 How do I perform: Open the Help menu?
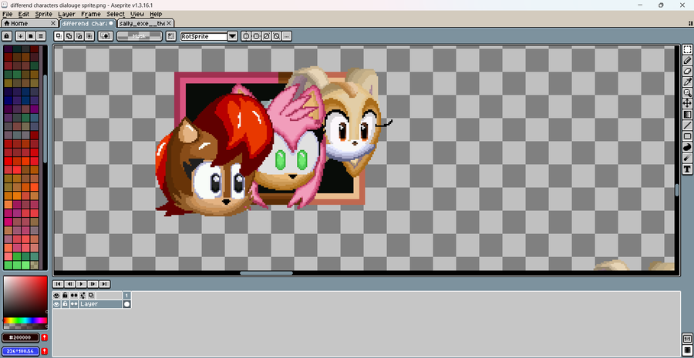156,14
